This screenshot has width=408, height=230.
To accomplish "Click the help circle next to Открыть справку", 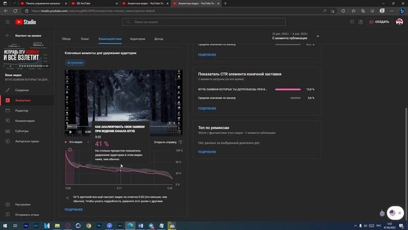I will 180,142.
